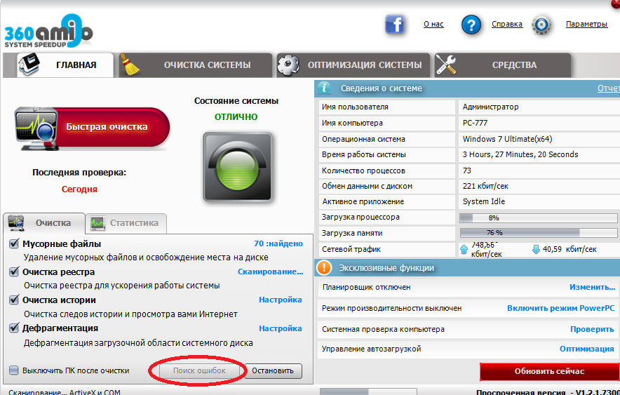This screenshot has height=395, width=620.
Task: Click the green system status indicator light
Action: pos(238,167)
